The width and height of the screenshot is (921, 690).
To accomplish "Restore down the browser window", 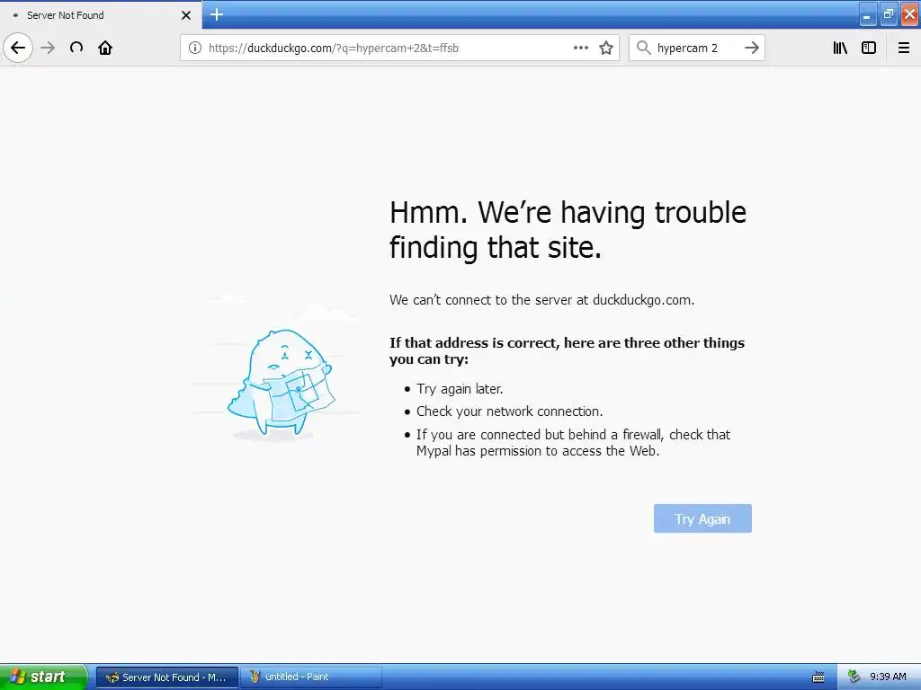I will click(888, 15).
